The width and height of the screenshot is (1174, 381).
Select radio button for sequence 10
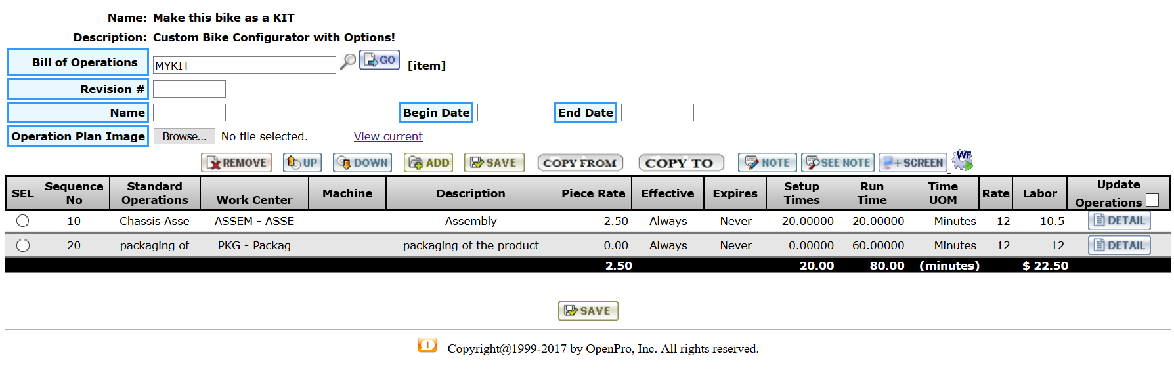(23, 221)
